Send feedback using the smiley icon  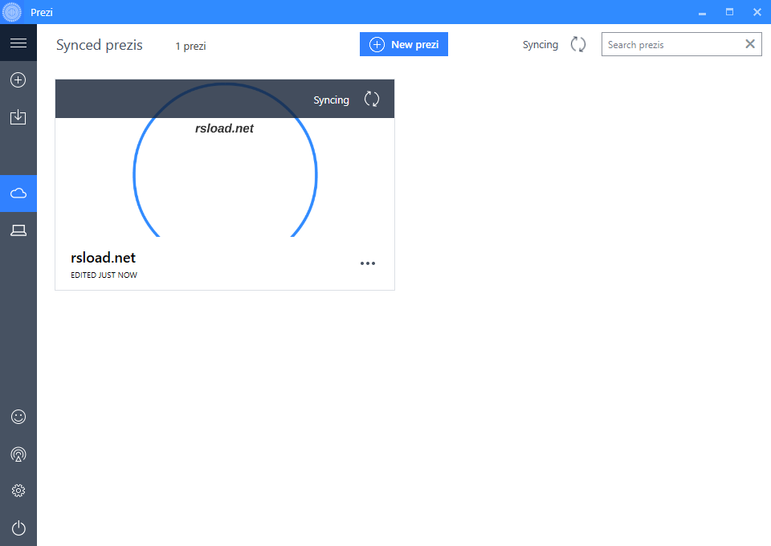tap(18, 416)
